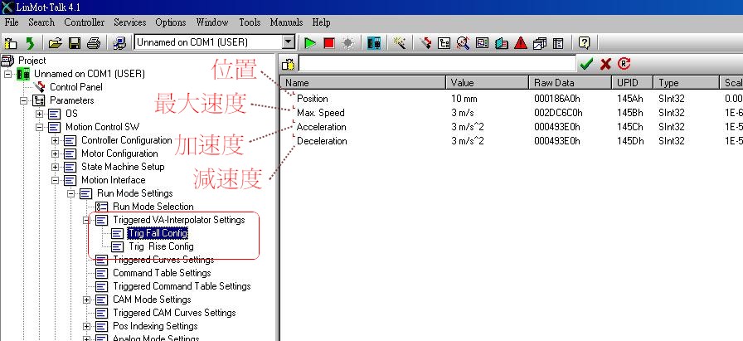Expand the Controller Configuration node
Screen dimensions: 743x341
pyautogui.click(x=55, y=140)
